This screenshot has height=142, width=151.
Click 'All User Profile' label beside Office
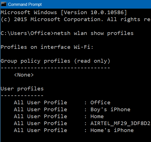(41, 103)
